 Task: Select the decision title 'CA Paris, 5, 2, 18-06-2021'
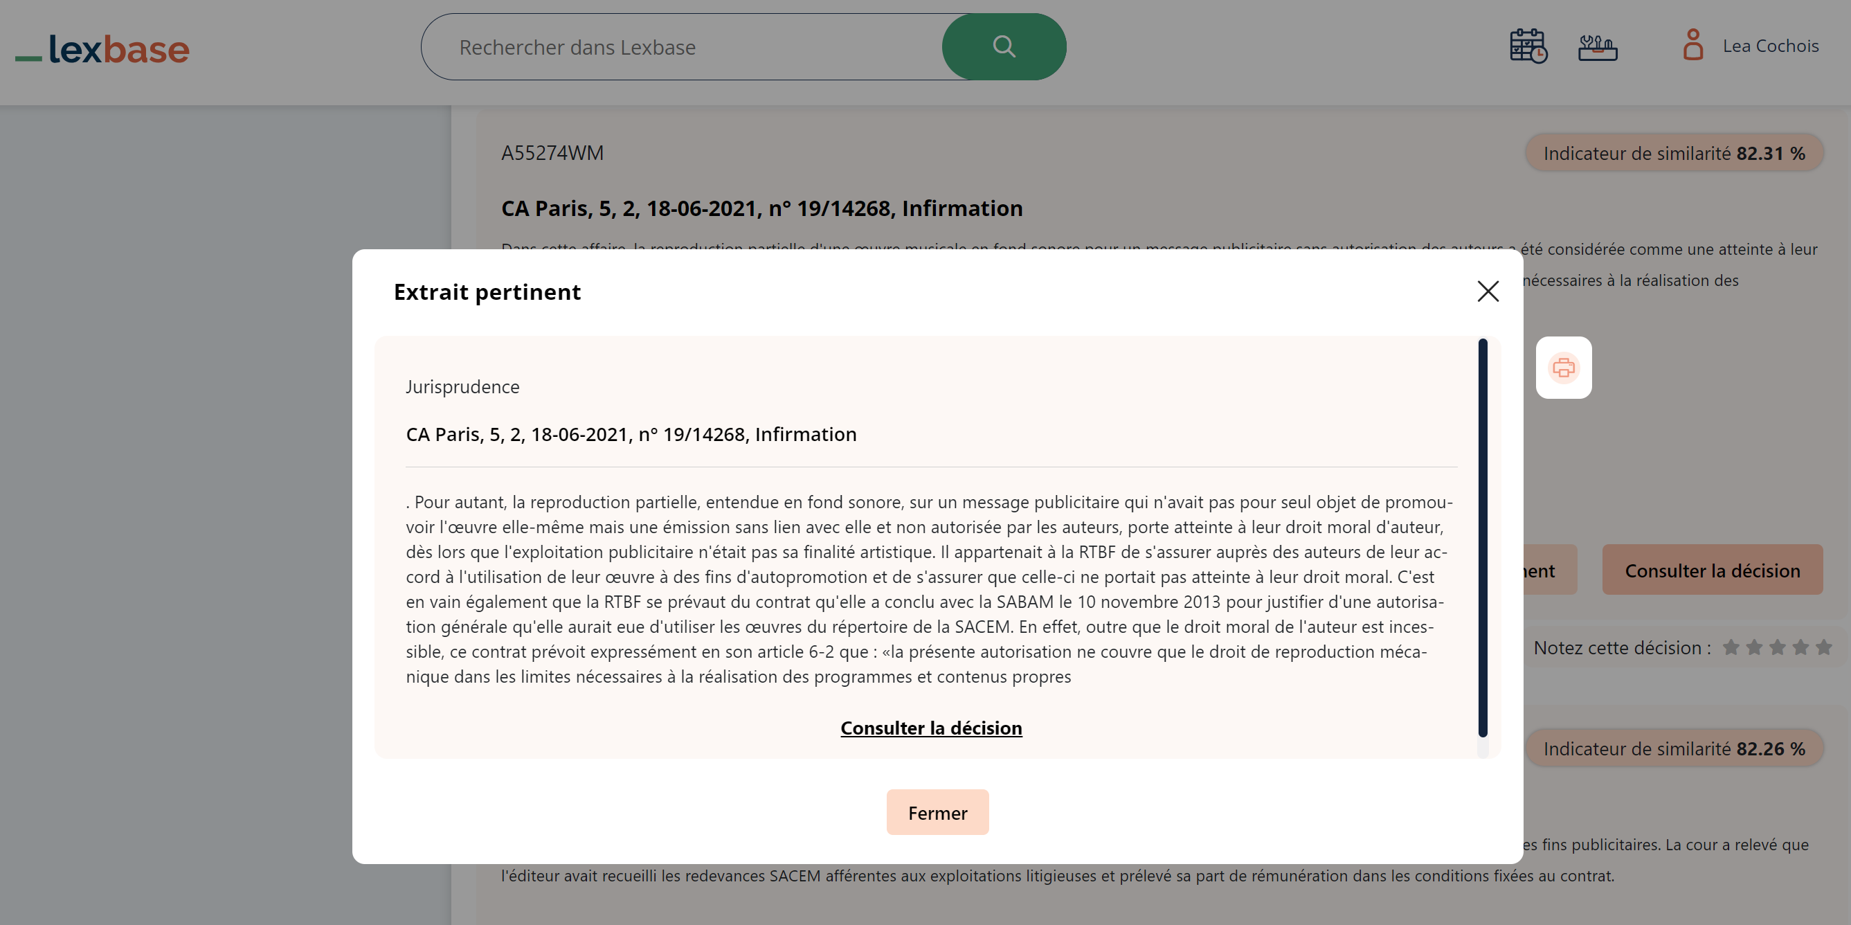(x=630, y=433)
